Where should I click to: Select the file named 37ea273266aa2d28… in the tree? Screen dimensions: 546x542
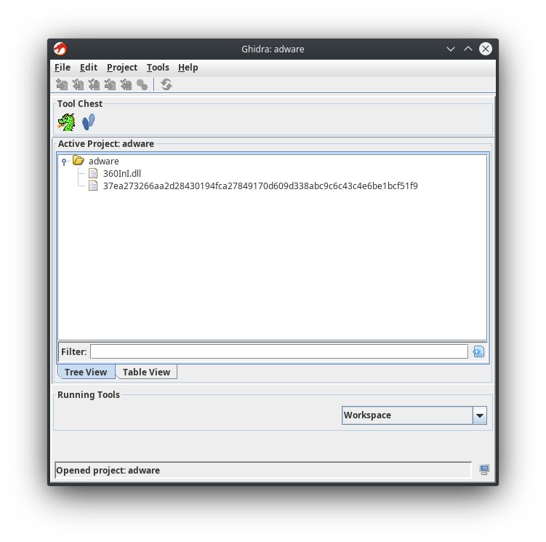(x=260, y=186)
